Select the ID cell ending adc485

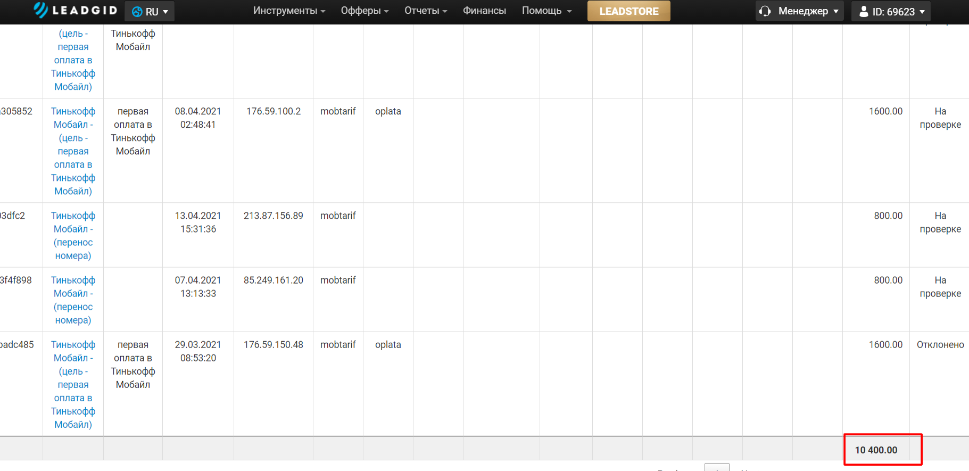[x=17, y=344]
